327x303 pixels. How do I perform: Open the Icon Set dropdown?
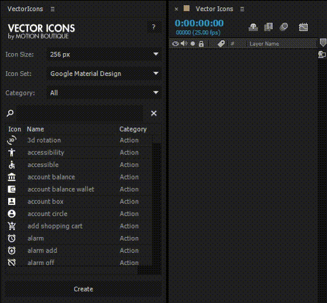coord(104,73)
